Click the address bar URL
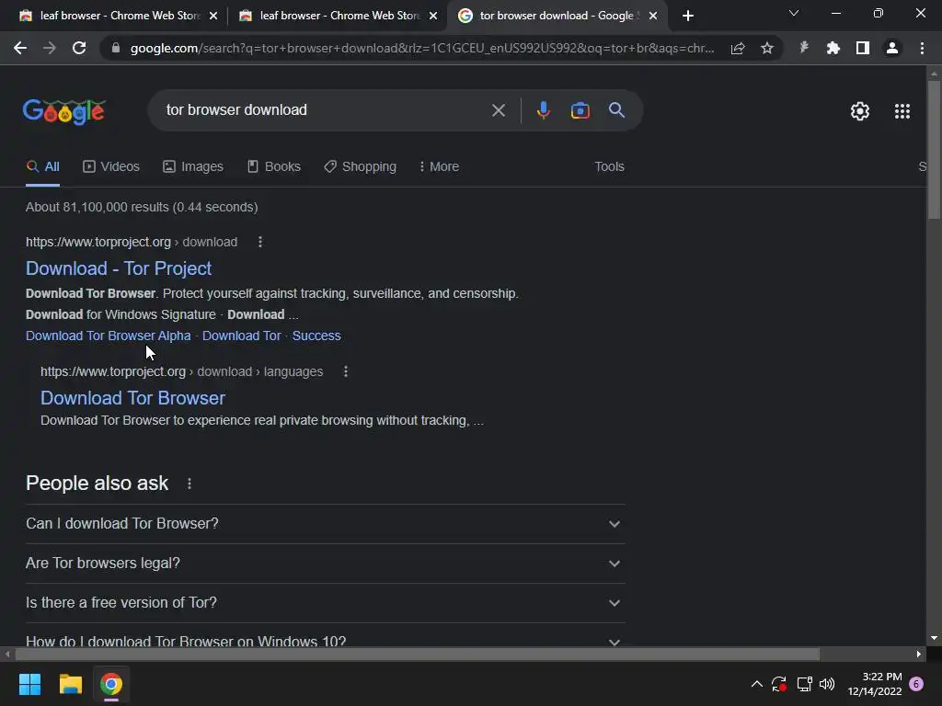942x706 pixels. click(x=421, y=48)
